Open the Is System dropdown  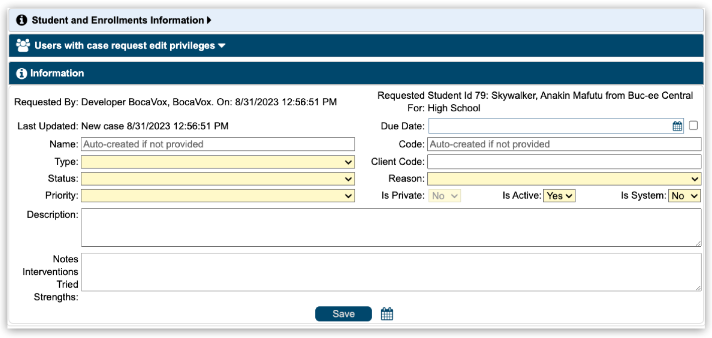click(x=684, y=196)
